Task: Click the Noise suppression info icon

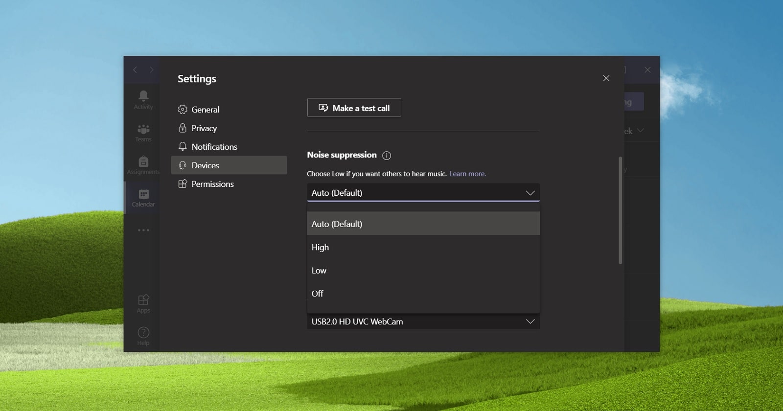Action: (x=387, y=156)
